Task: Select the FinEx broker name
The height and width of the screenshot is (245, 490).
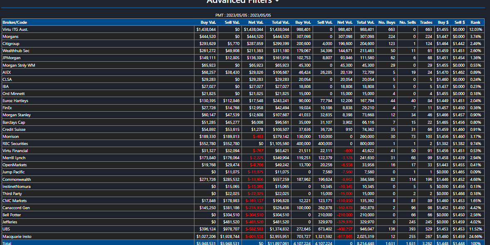Action: click(x=7, y=108)
